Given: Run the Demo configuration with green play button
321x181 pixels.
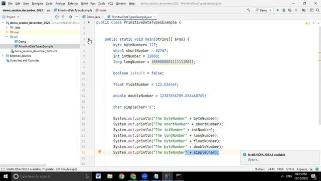Looking at the screenshot, I should (x=278, y=10).
